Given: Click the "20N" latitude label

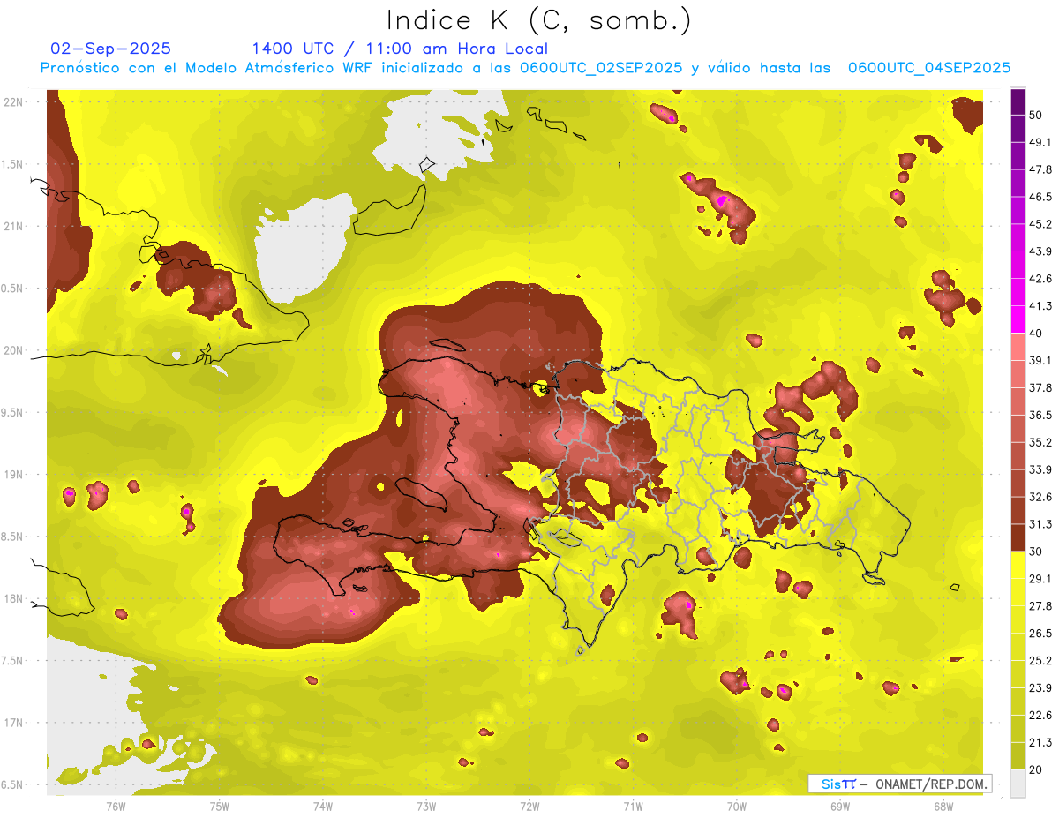Looking at the screenshot, I should 13,350.
